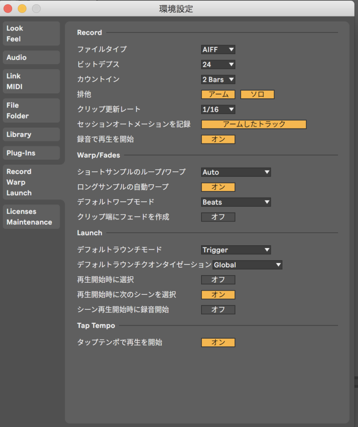Open the ビットデプス 24 dropdown

pyautogui.click(x=218, y=65)
